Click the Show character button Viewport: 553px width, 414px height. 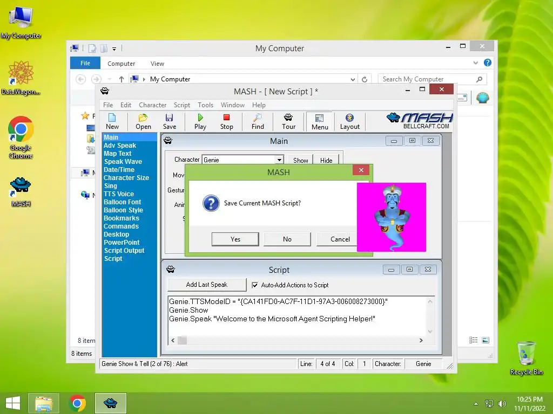[300, 160]
